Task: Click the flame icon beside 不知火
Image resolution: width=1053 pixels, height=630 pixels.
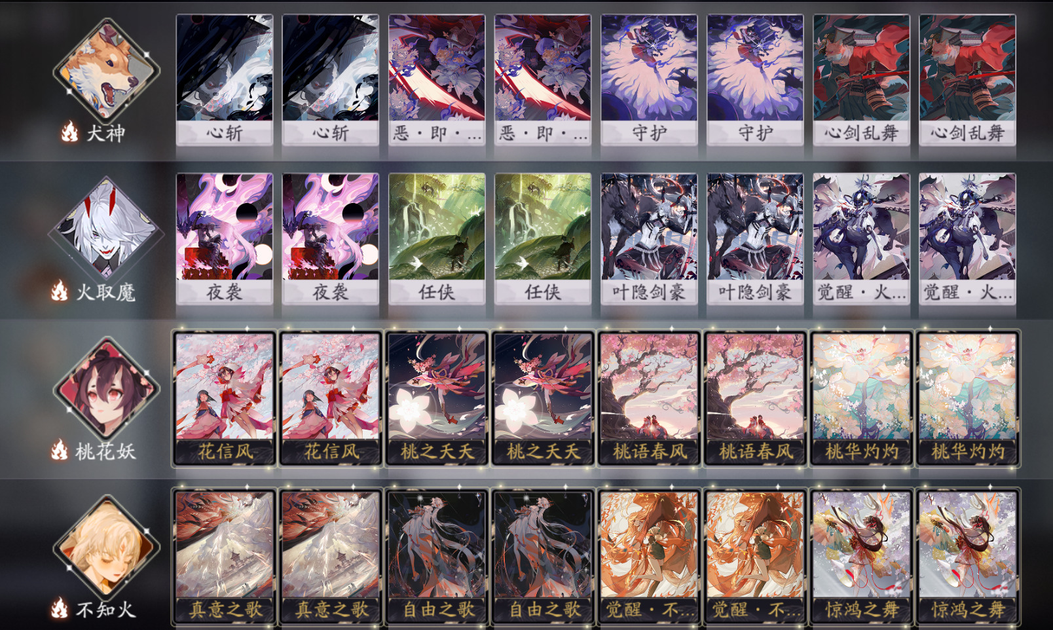Action: [x=60, y=608]
